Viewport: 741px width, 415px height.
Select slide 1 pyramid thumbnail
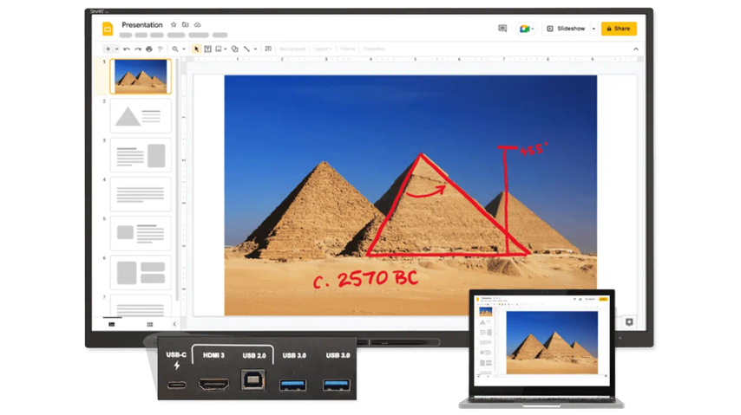[141, 76]
